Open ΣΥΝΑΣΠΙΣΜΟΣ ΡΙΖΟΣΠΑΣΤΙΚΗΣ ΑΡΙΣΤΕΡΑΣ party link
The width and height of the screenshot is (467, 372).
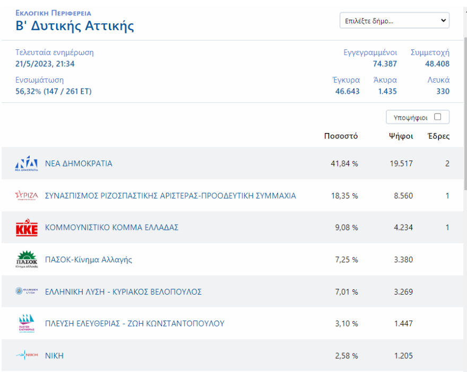click(170, 196)
